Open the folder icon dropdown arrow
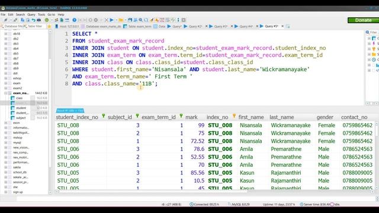Viewport: 379px width, 213px height. tap(125, 20)
